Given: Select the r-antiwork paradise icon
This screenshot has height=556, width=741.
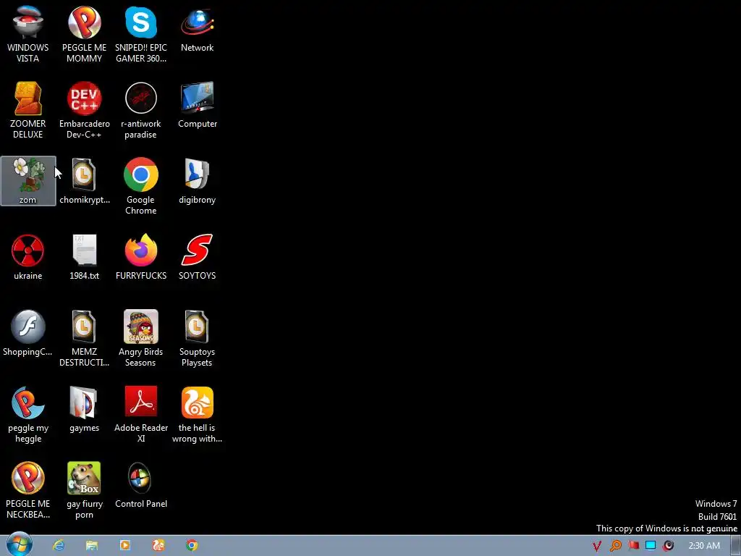Looking at the screenshot, I should tap(141, 110).
